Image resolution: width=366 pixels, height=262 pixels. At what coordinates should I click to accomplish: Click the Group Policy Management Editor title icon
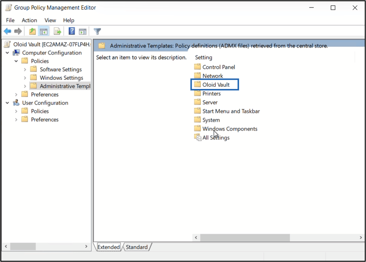9,7
